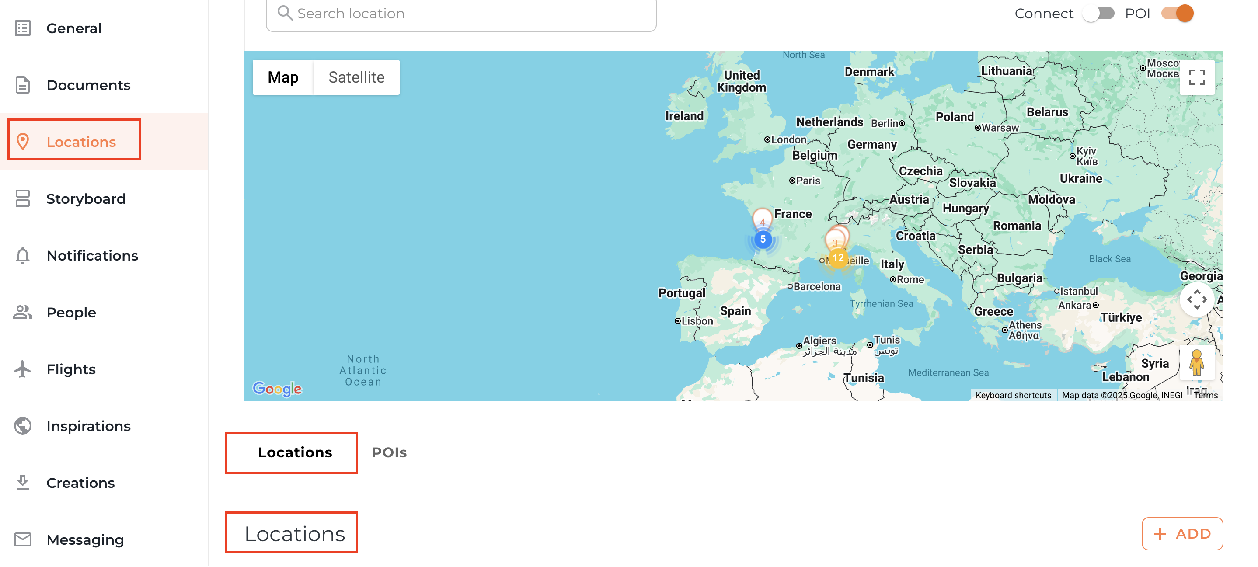Select the People group icon
1258x567 pixels.
click(x=22, y=313)
